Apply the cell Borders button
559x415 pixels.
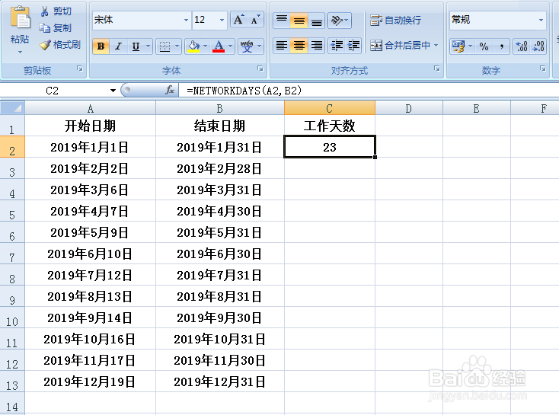[x=165, y=46]
